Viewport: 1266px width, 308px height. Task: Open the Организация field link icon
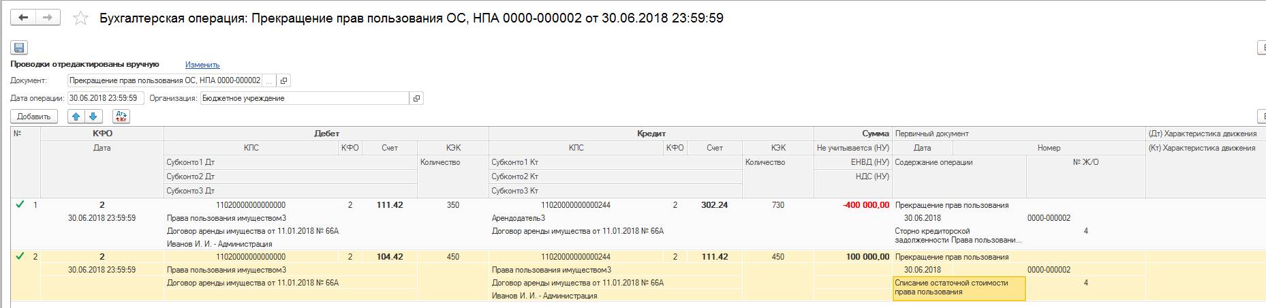pos(416,98)
